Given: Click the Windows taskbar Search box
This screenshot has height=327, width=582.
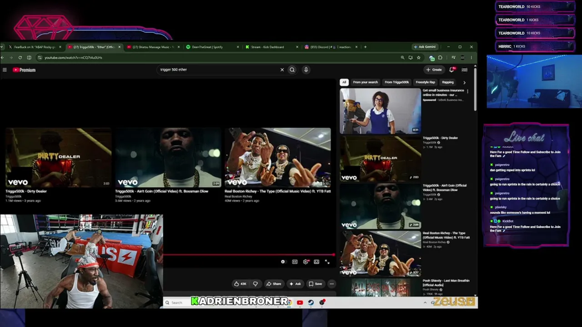Looking at the screenshot, I should tap(177, 302).
